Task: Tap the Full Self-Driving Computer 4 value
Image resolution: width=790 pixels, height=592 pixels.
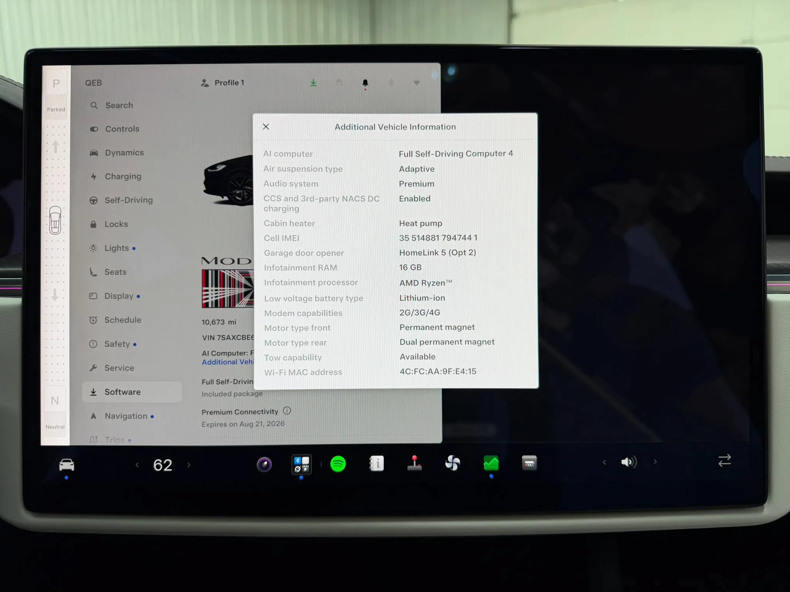Action: pyautogui.click(x=456, y=153)
